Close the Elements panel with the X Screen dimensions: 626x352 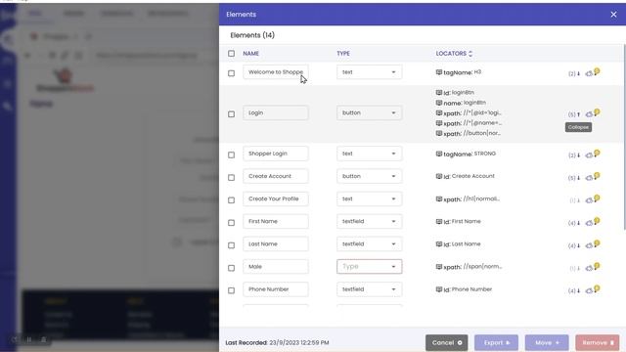(x=613, y=15)
